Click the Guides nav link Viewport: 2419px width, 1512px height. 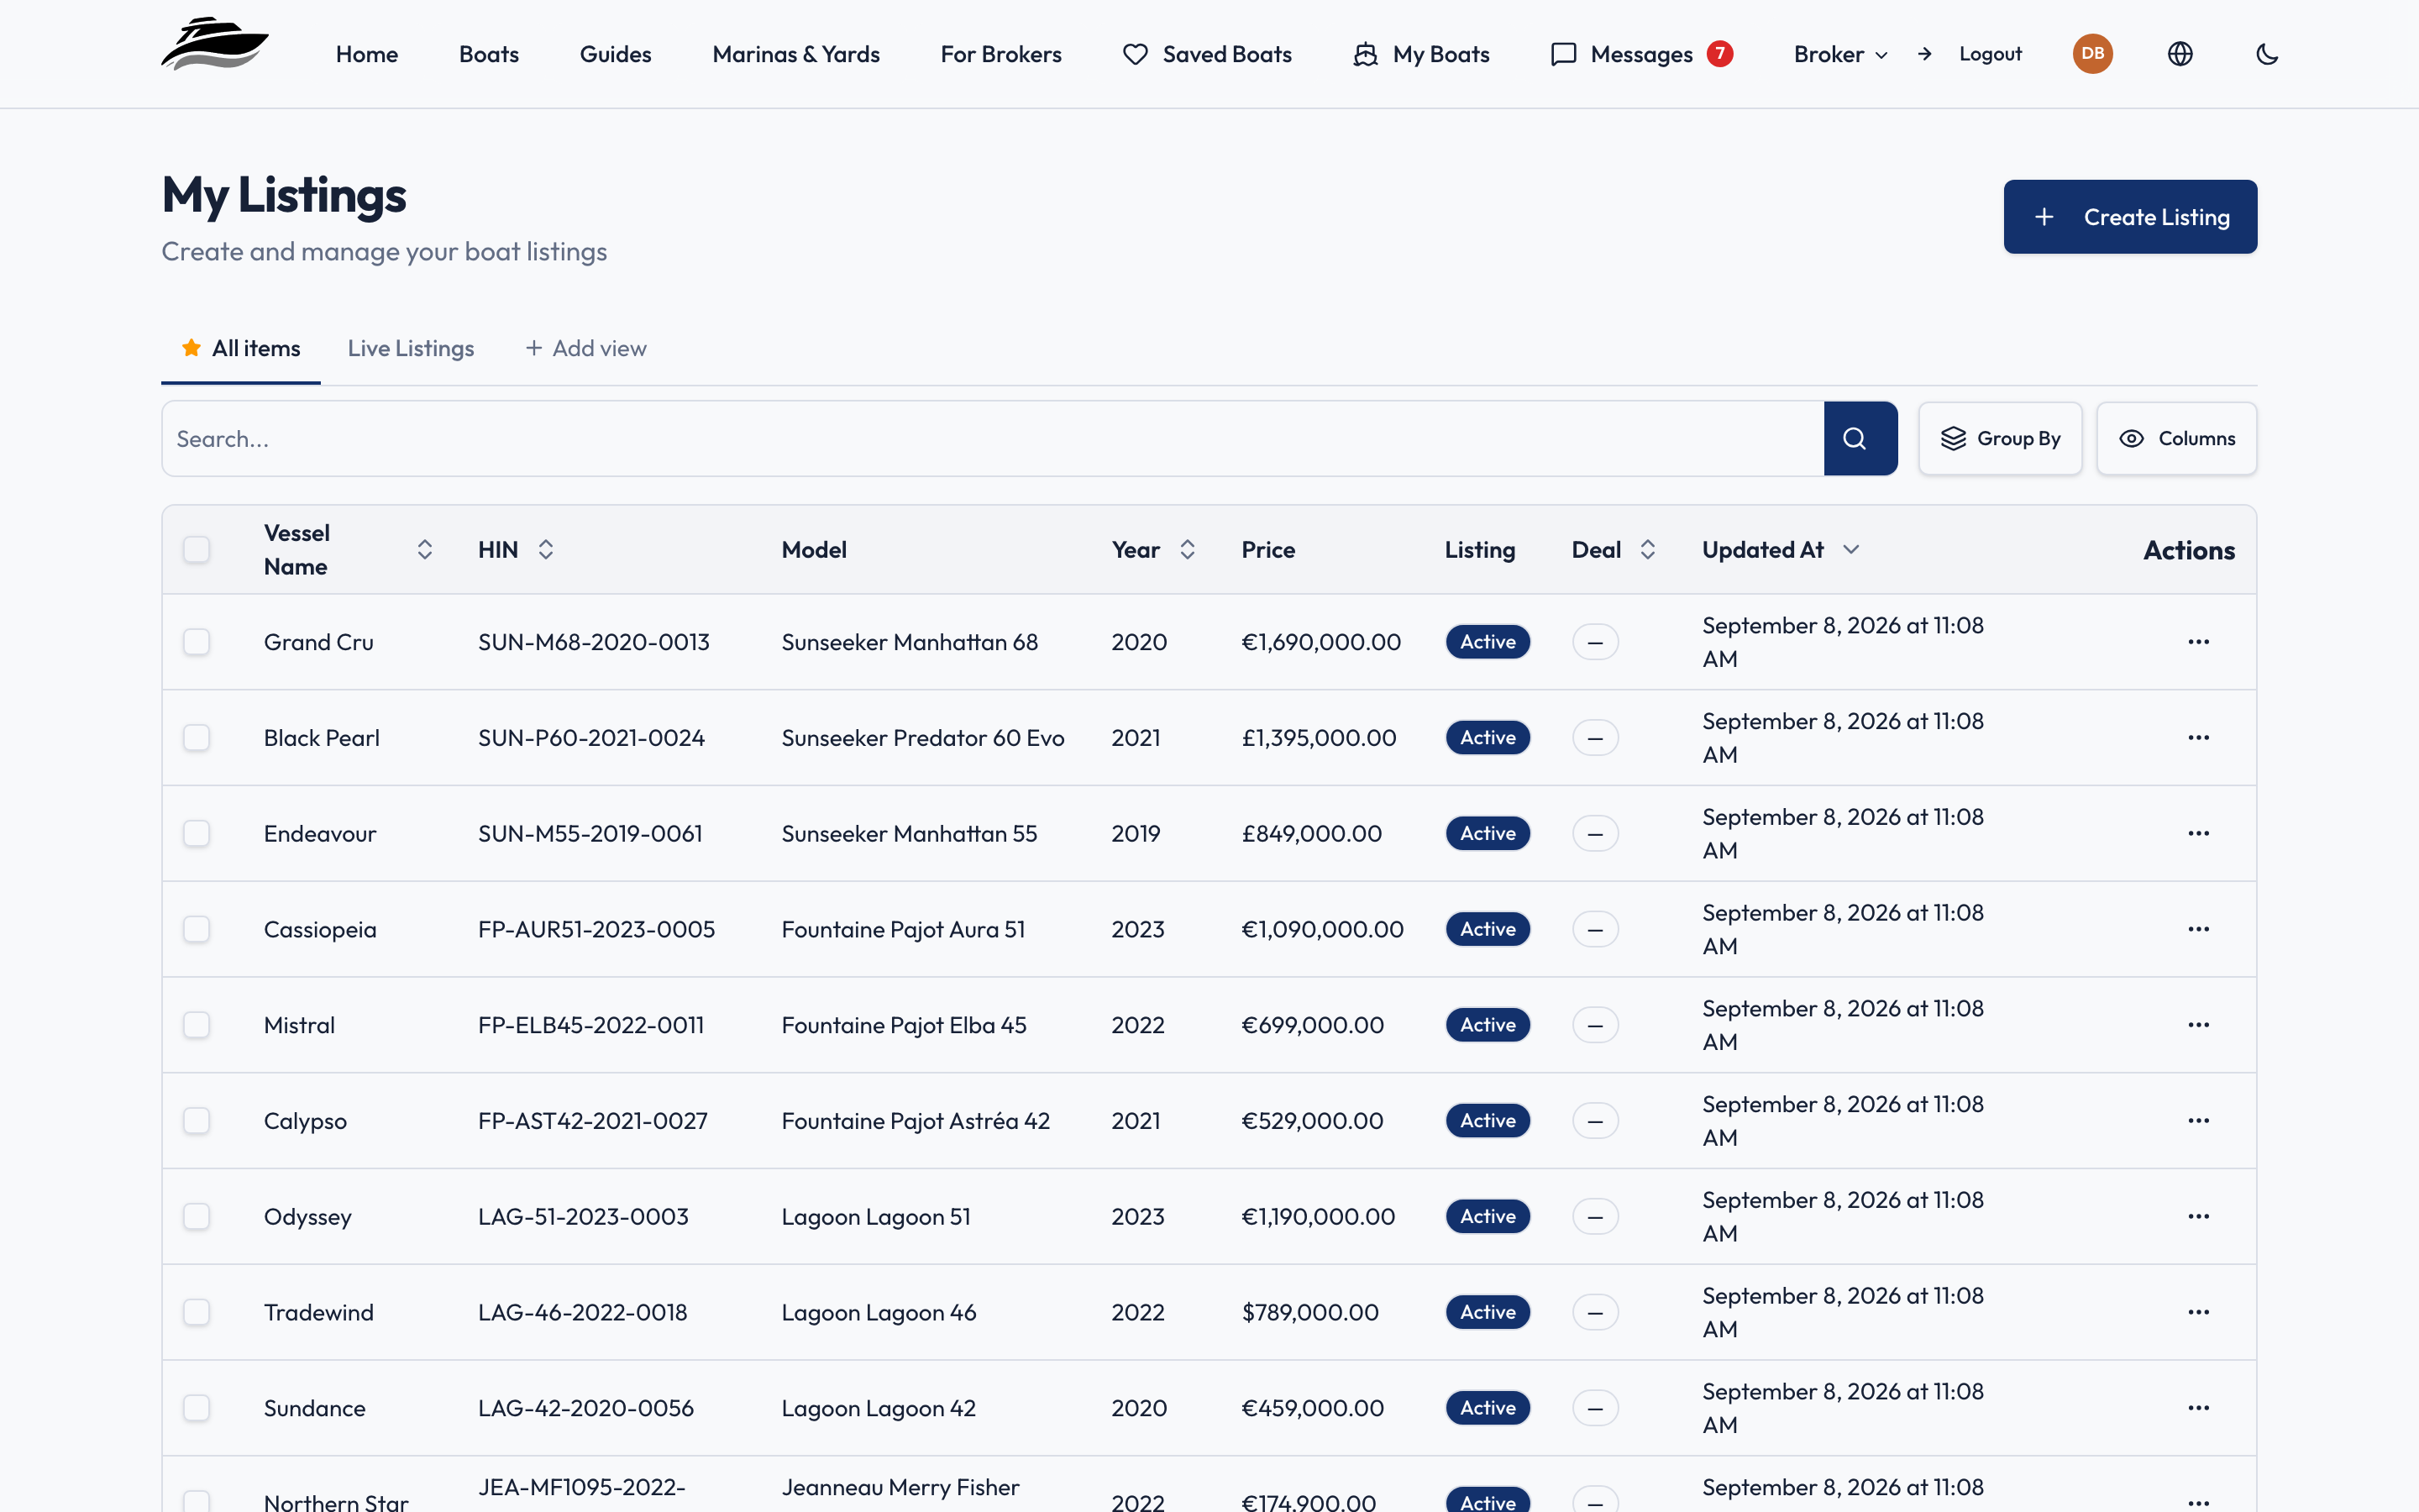coord(616,54)
